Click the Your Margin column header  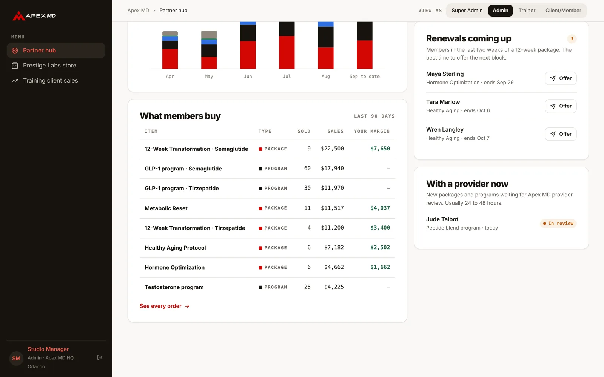(x=372, y=131)
